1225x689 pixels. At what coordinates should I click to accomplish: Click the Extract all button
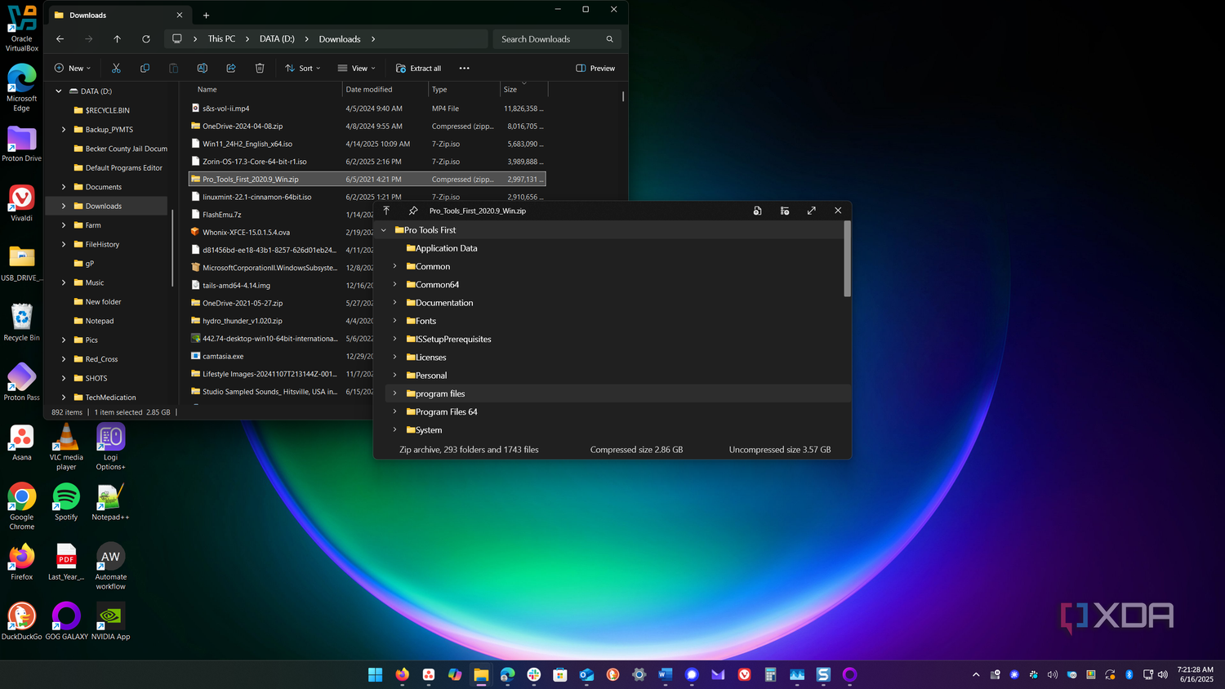tap(418, 69)
